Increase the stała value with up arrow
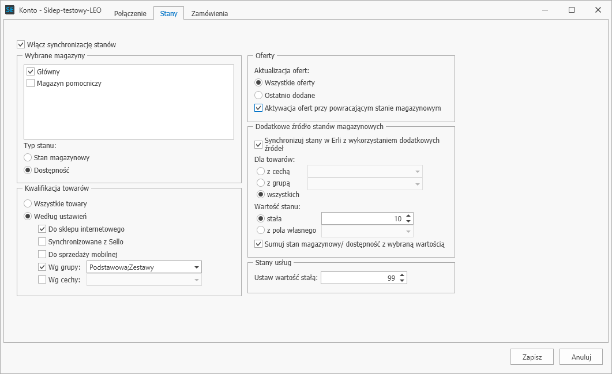Image resolution: width=612 pixels, height=374 pixels. 408,216
